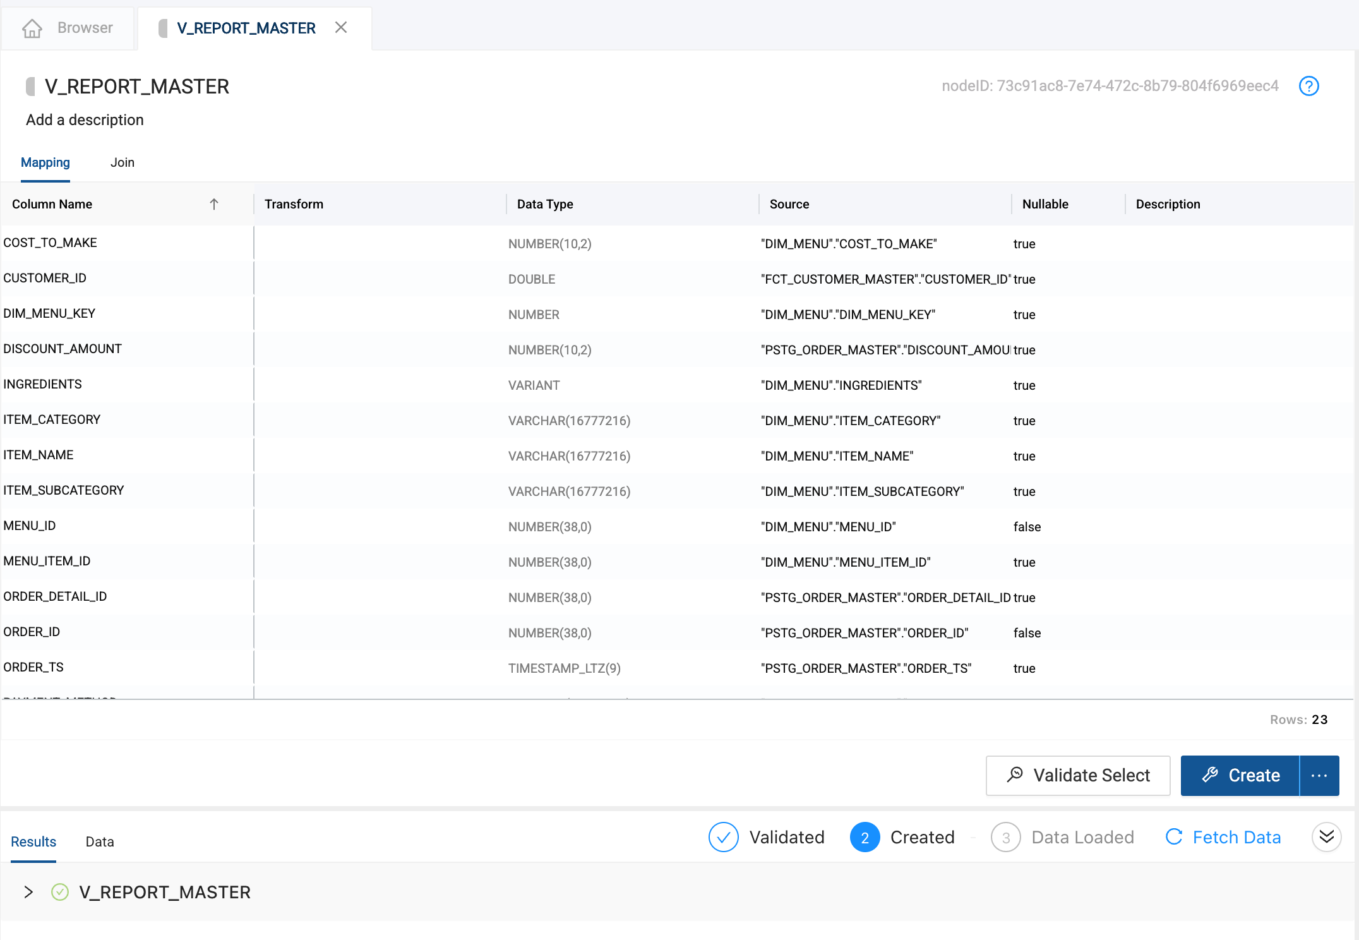Screen dimensions: 1359x940
Task: Click the Validated checkmark step icon
Action: [723, 837]
